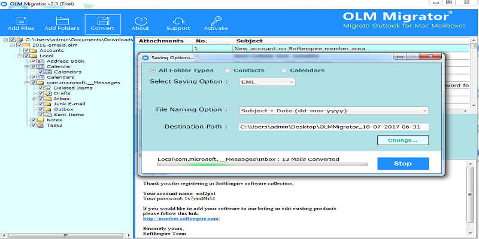This screenshot has width=479, height=239.
Task: Click the Activate key icon
Action: tap(216, 24)
